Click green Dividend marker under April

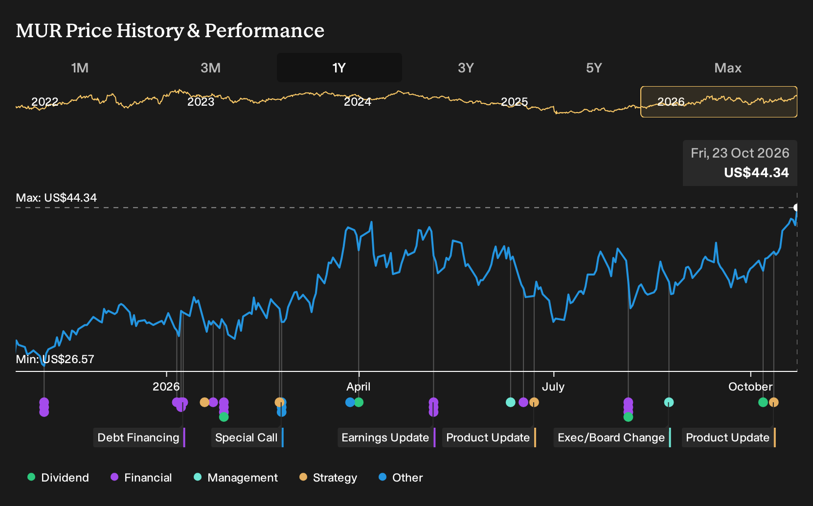pyautogui.click(x=359, y=402)
